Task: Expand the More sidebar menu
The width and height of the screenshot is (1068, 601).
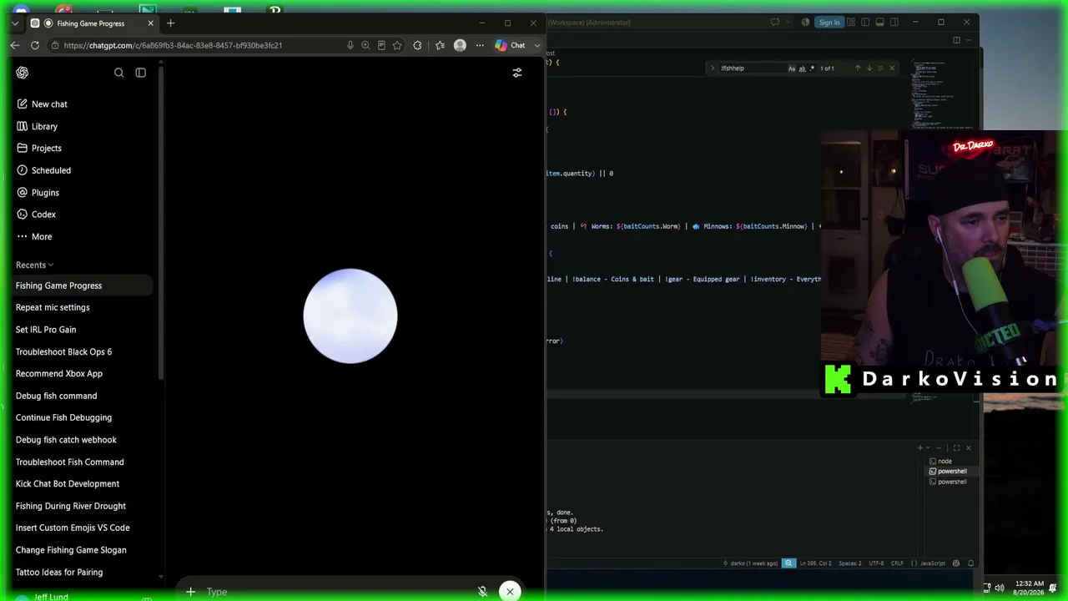Action: tap(34, 236)
